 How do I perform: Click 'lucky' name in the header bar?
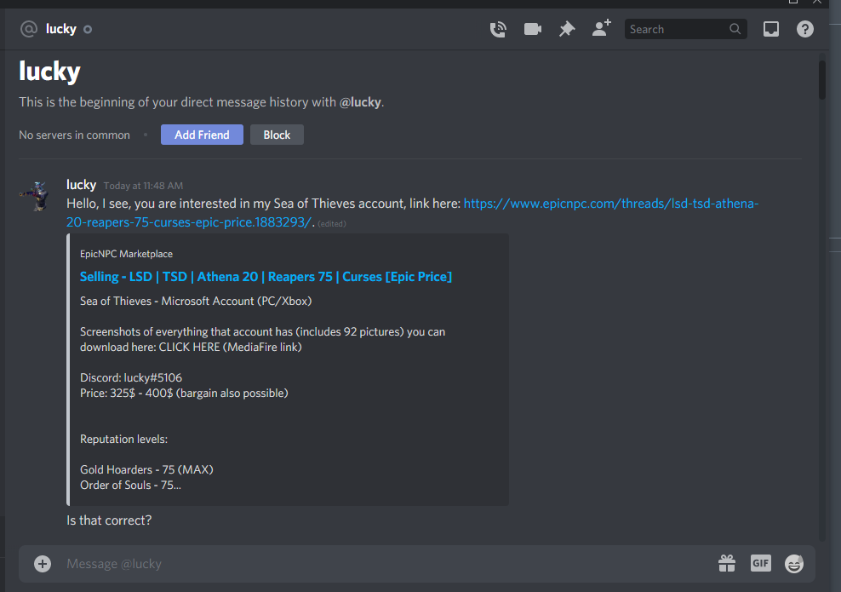(61, 29)
